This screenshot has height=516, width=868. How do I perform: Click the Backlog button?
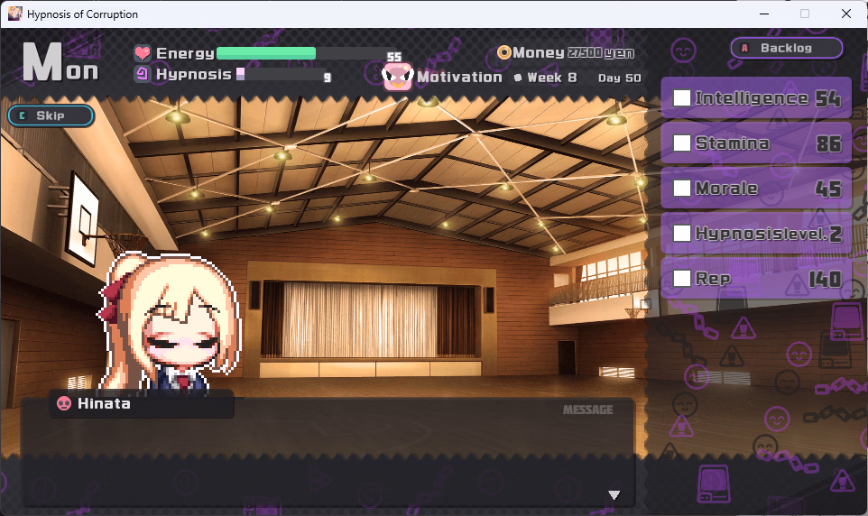coord(787,48)
